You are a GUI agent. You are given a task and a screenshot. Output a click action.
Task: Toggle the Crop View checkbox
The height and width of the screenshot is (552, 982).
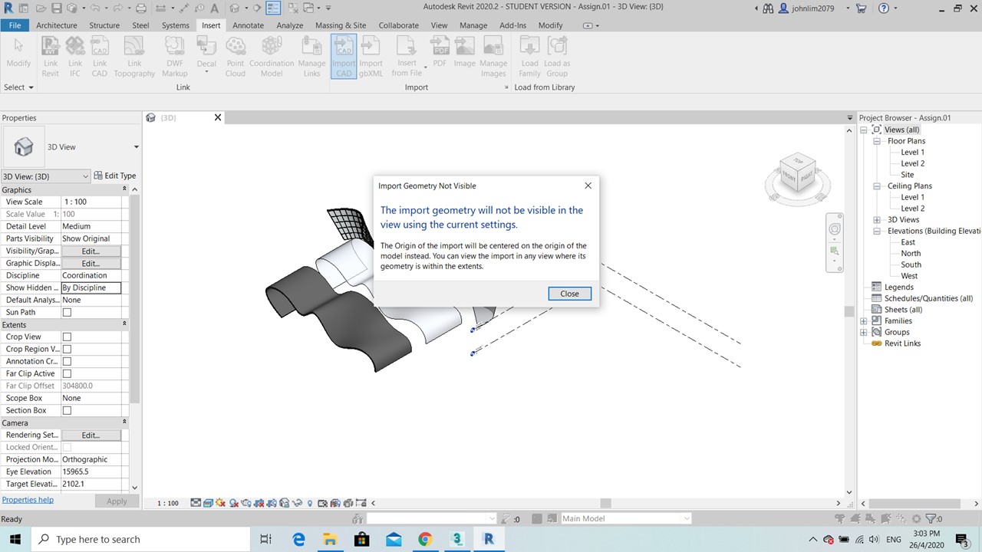click(x=67, y=337)
